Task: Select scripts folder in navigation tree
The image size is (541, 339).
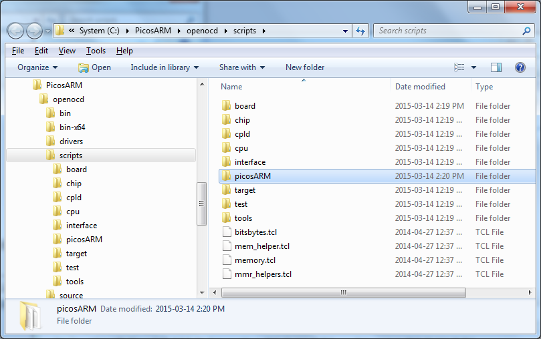Action: [101, 155]
